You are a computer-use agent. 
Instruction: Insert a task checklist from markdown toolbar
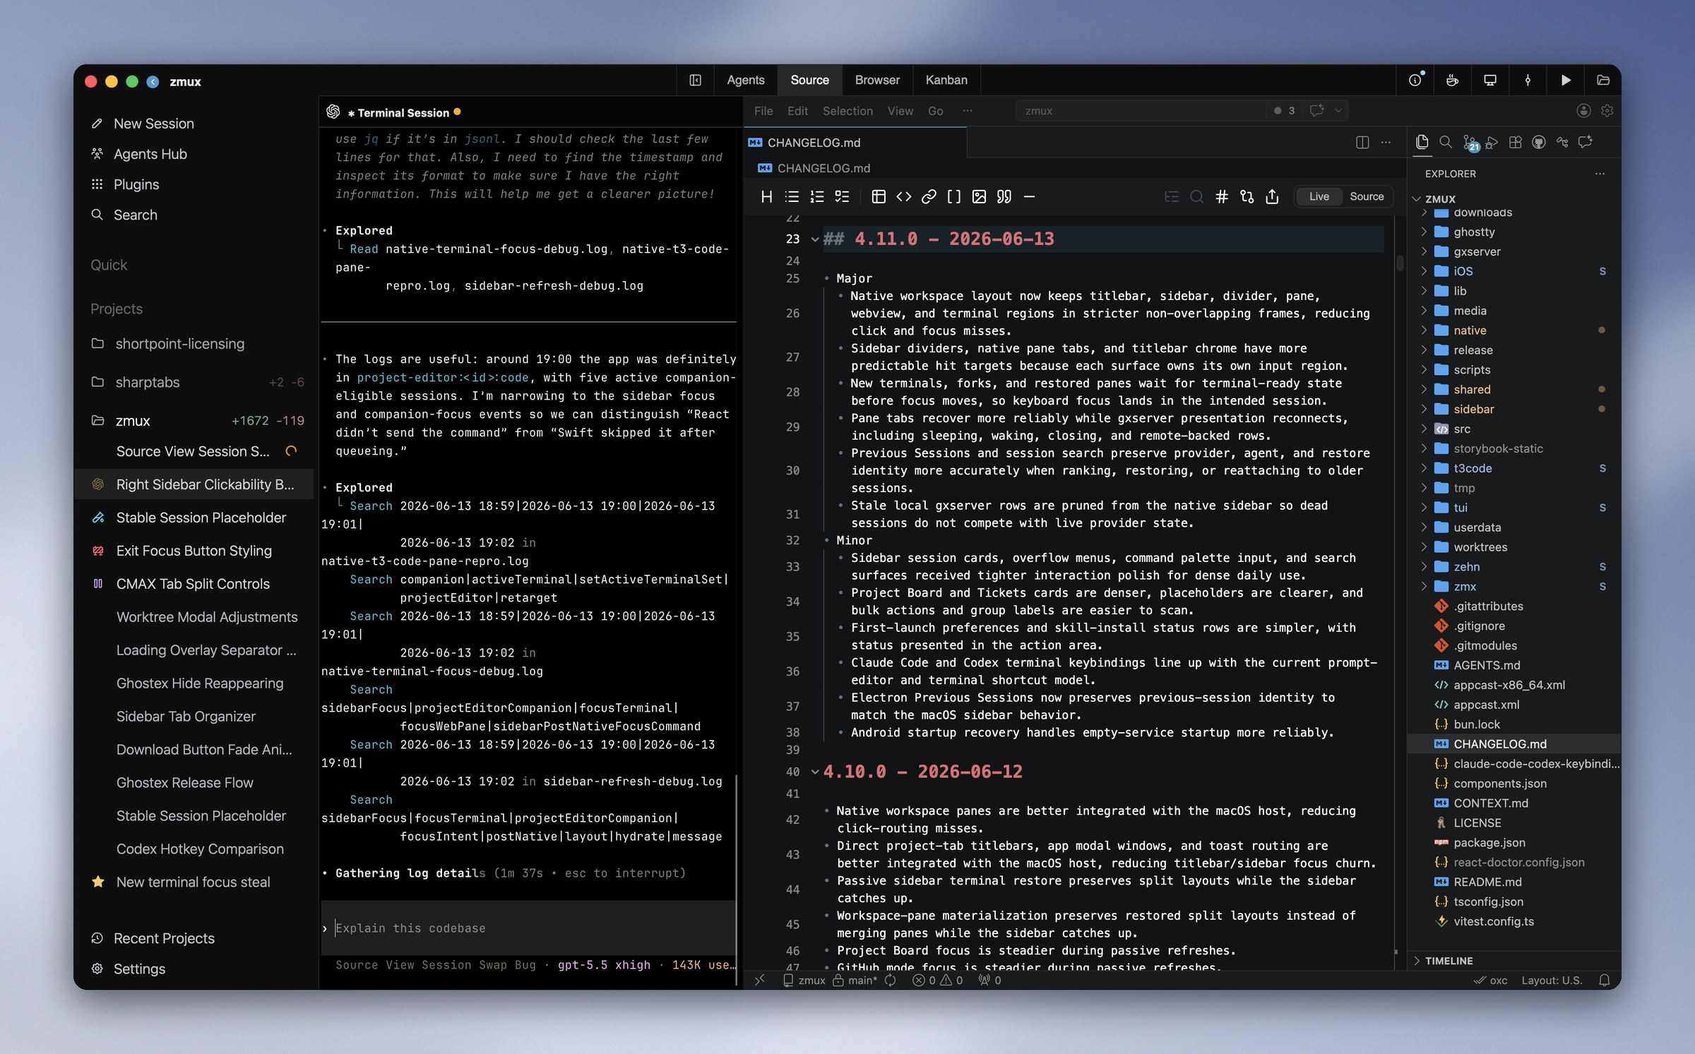[842, 197]
